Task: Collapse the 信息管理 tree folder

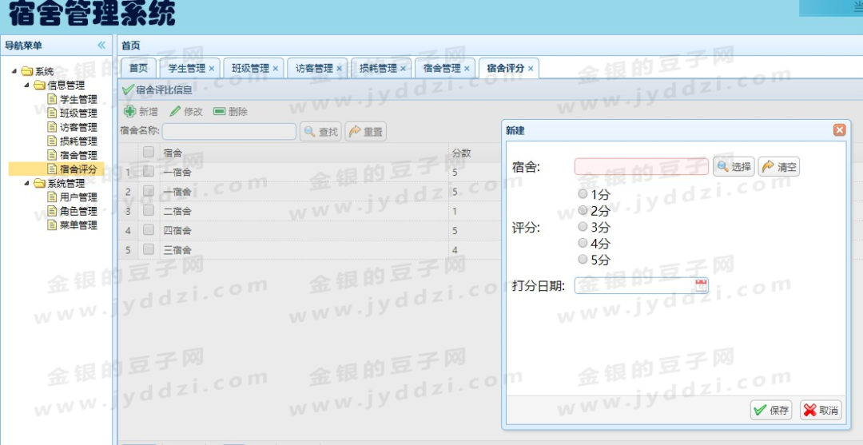Action: click(26, 85)
